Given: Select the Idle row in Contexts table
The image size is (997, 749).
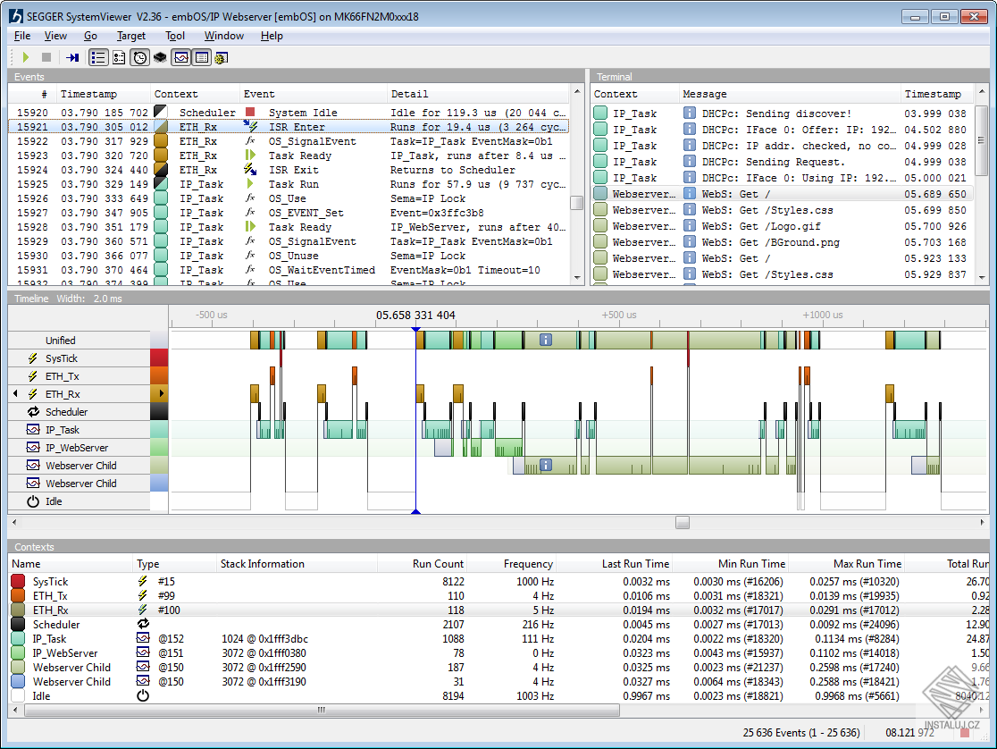Looking at the screenshot, I should (x=499, y=696).
